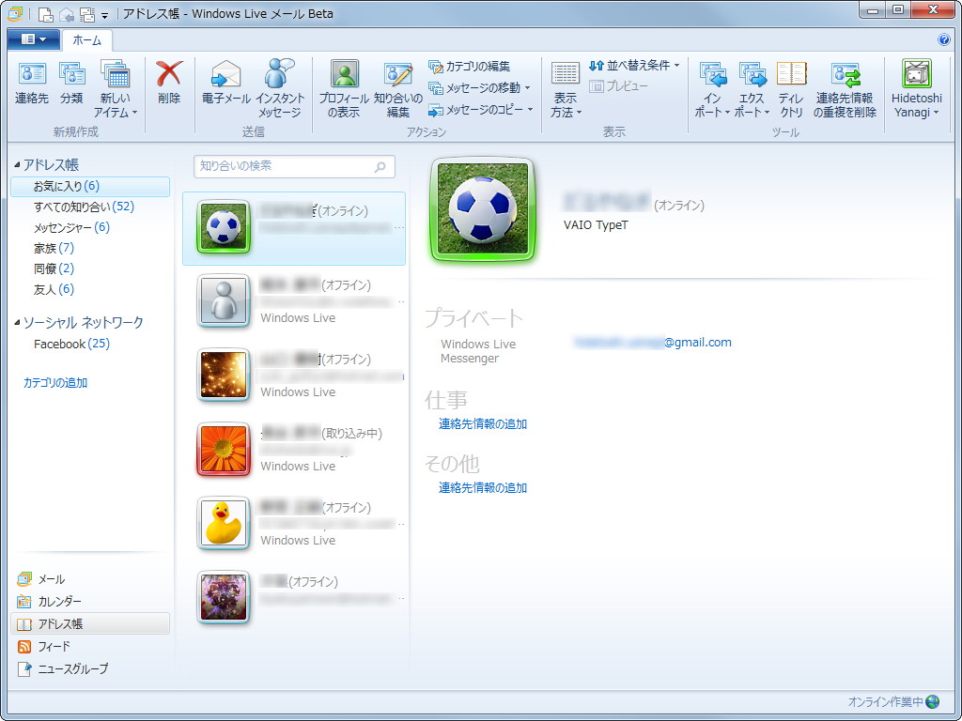Open the メッセージのコピー dropdown
Viewport: 962px width, 721px height.
coord(480,110)
